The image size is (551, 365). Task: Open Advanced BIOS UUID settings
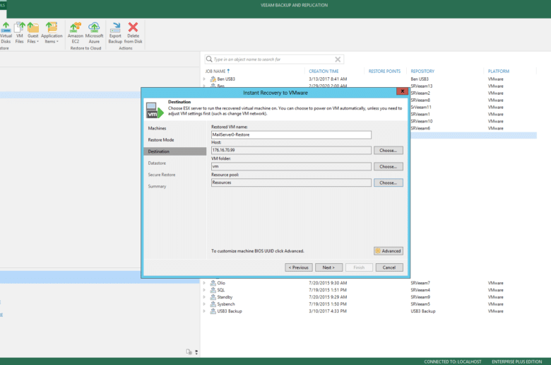[389, 251]
